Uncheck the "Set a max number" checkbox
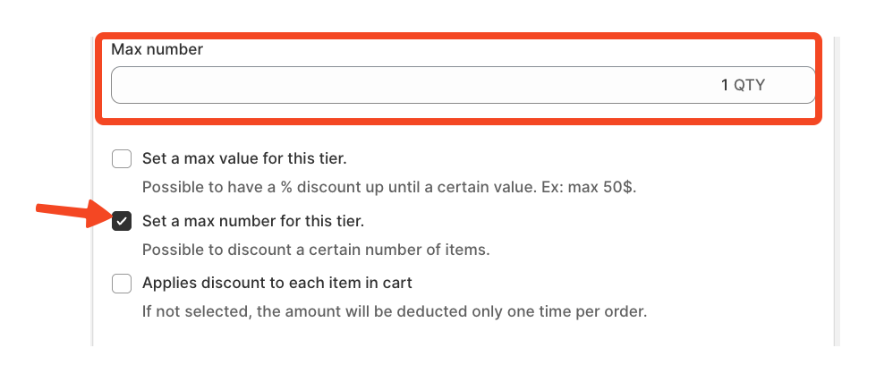This screenshot has width=876, height=382. (x=122, y=221)
